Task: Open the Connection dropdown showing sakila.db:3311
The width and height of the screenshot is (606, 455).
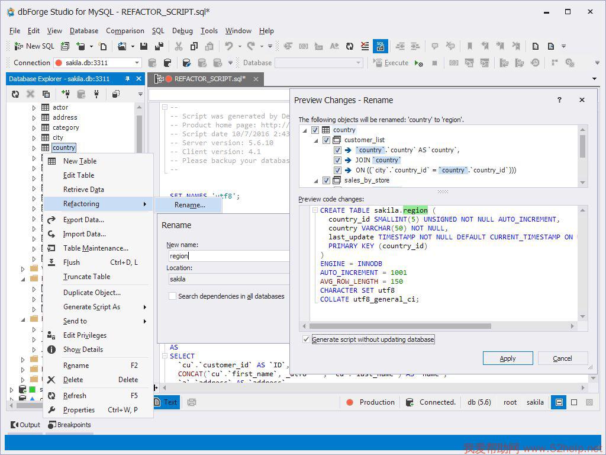Action: 137,63
